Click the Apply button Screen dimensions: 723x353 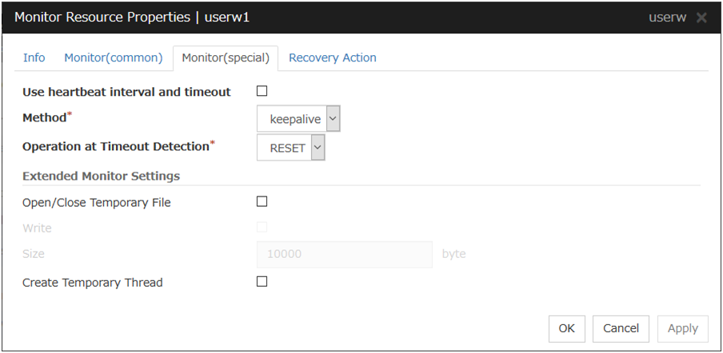click(682, 328)
